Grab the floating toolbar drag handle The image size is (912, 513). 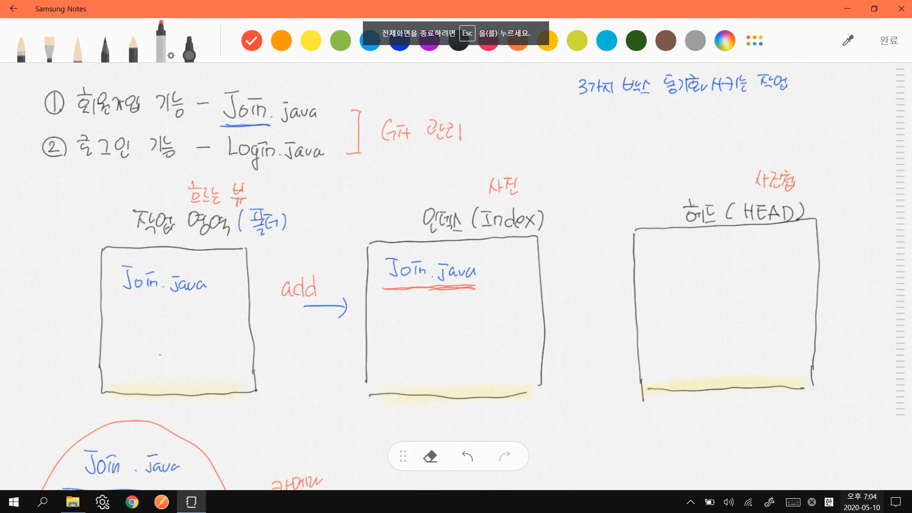(x=403, y=456)
